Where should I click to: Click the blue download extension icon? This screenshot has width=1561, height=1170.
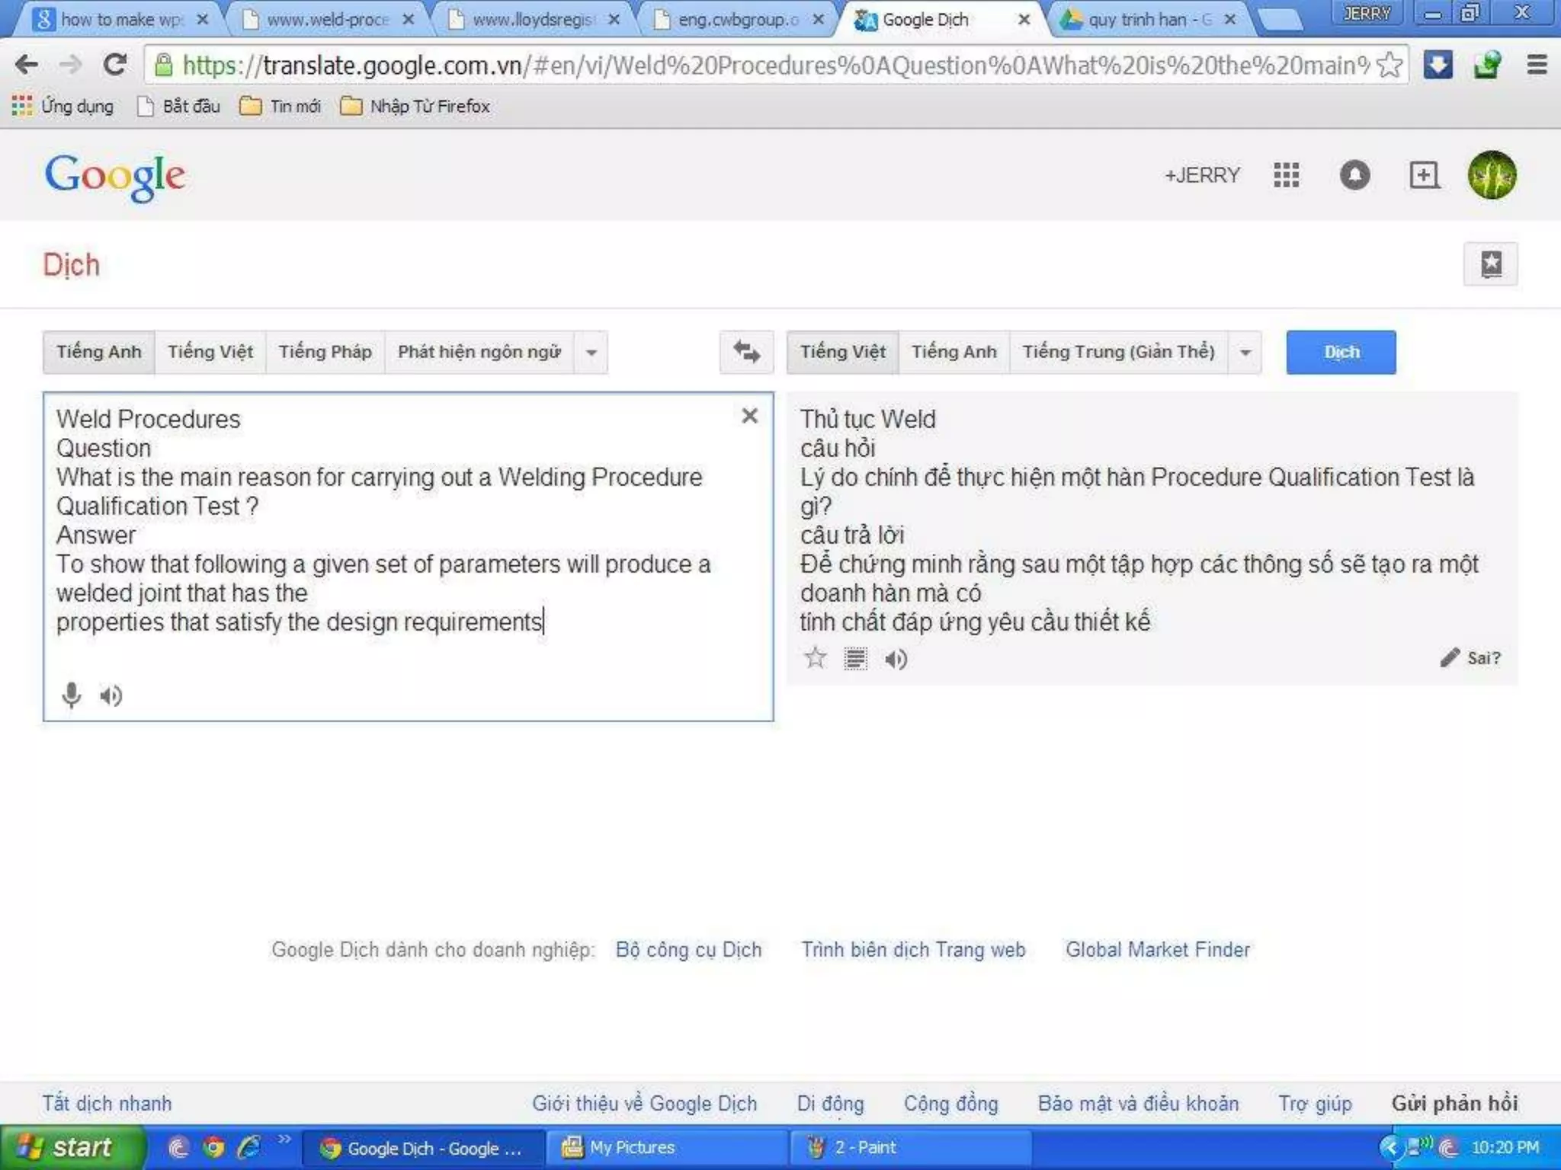pyautogui.click(x=1438, y=65)
